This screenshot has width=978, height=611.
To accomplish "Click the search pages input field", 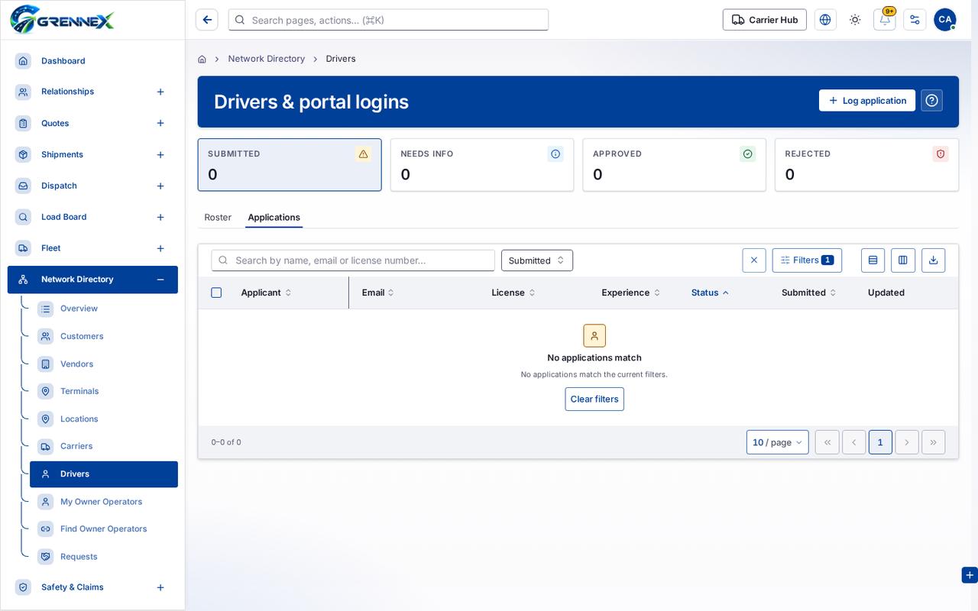I will pyautogui.click(x=388, y=20).
